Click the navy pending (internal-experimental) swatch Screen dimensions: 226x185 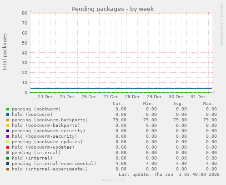[8, 164]
